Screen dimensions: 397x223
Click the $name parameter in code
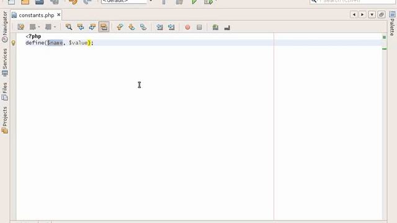tap(55, 43)
